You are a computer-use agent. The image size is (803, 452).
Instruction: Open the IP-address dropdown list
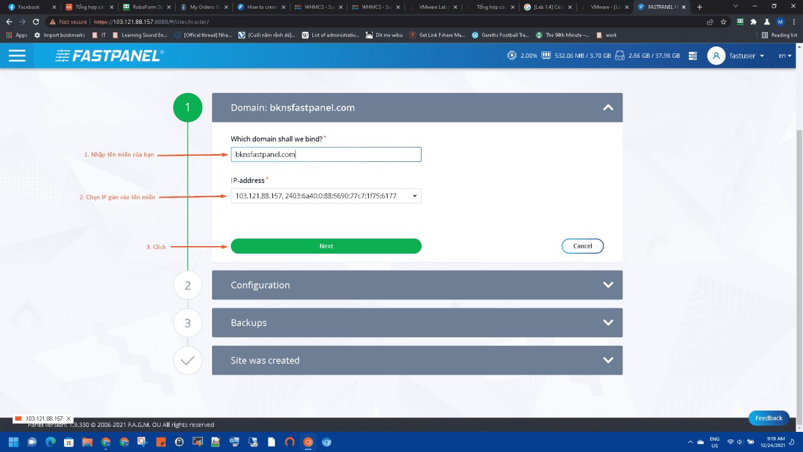tap(326, 196)
